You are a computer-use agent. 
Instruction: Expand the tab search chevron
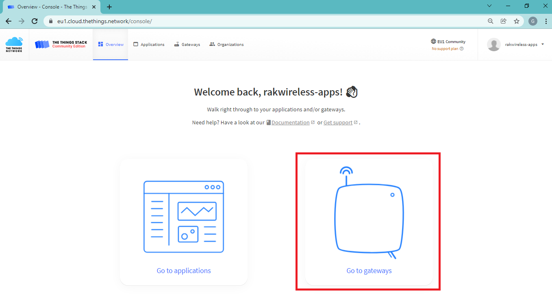point(489,6)
